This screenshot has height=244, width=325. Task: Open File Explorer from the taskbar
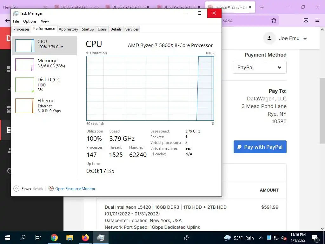pos(70,238)
